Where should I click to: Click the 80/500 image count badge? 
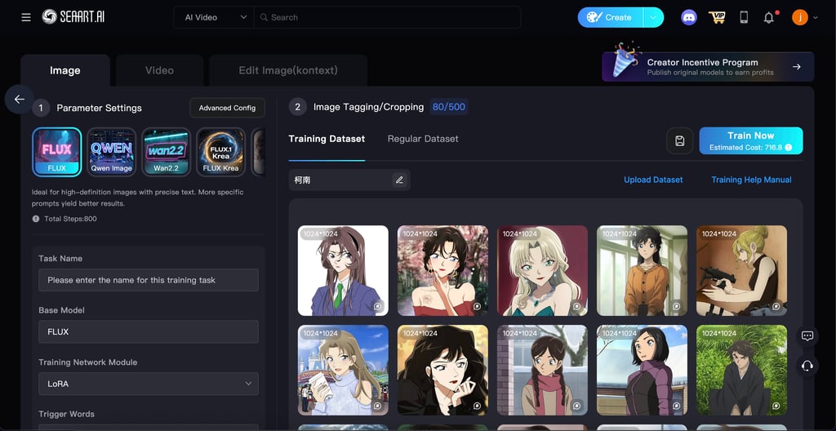[449, 107]
